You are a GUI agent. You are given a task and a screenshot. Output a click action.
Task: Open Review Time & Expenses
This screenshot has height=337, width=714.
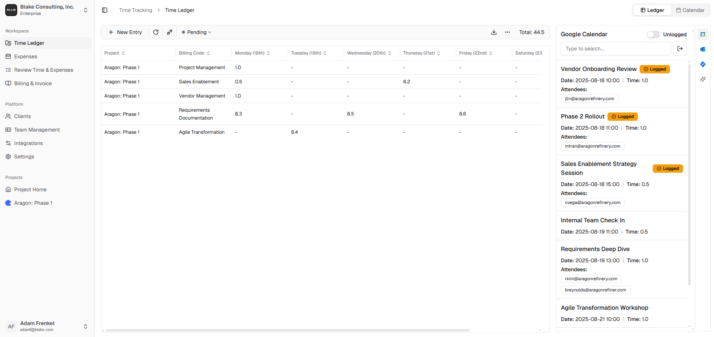tap(47, 70)
